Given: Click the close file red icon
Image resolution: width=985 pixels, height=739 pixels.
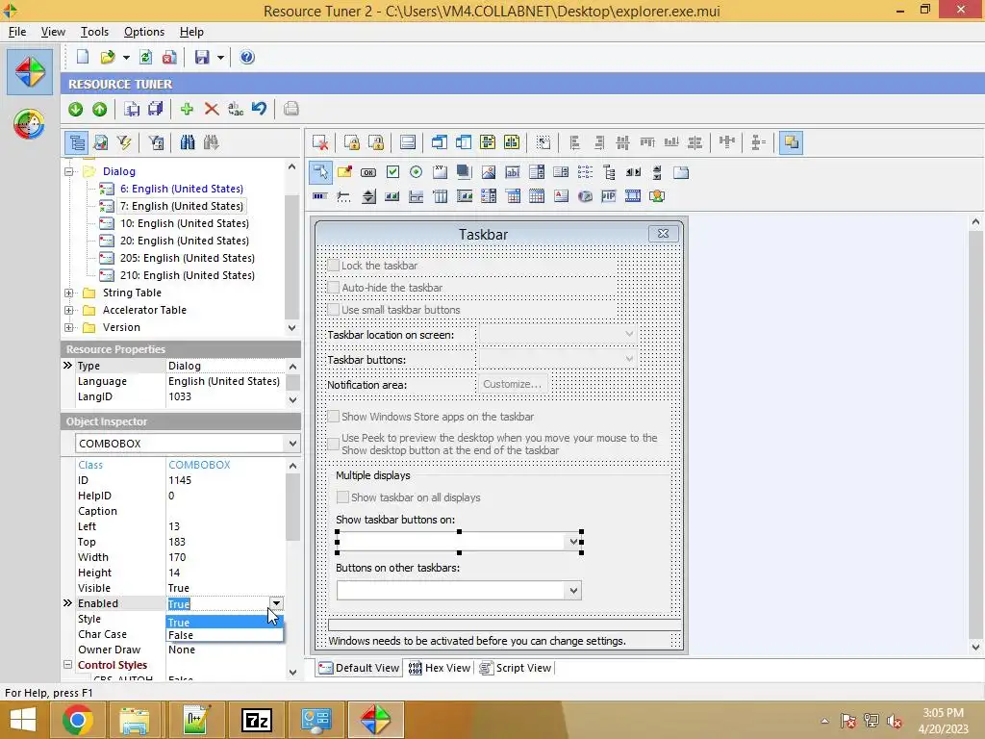Looking at the screenshot, I should [169, 57].
